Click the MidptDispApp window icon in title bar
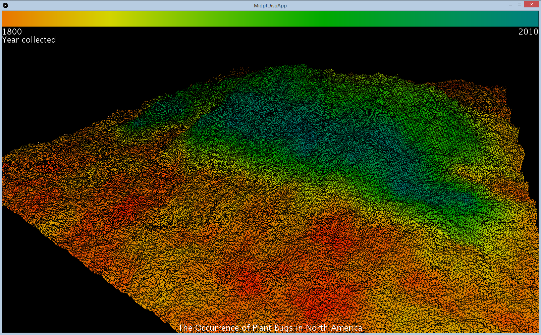Viewport: 541px width, 335px height. pyautogui.click(x=5, y=5)
